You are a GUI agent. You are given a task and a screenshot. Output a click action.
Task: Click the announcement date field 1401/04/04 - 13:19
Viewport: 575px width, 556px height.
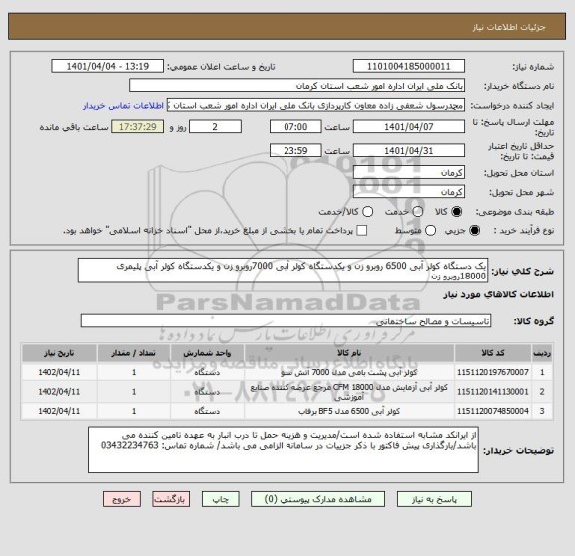pos(108,67)
